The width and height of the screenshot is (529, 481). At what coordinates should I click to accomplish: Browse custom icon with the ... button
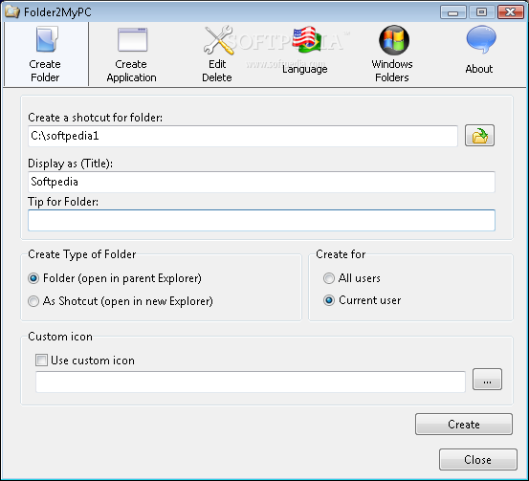487,379
